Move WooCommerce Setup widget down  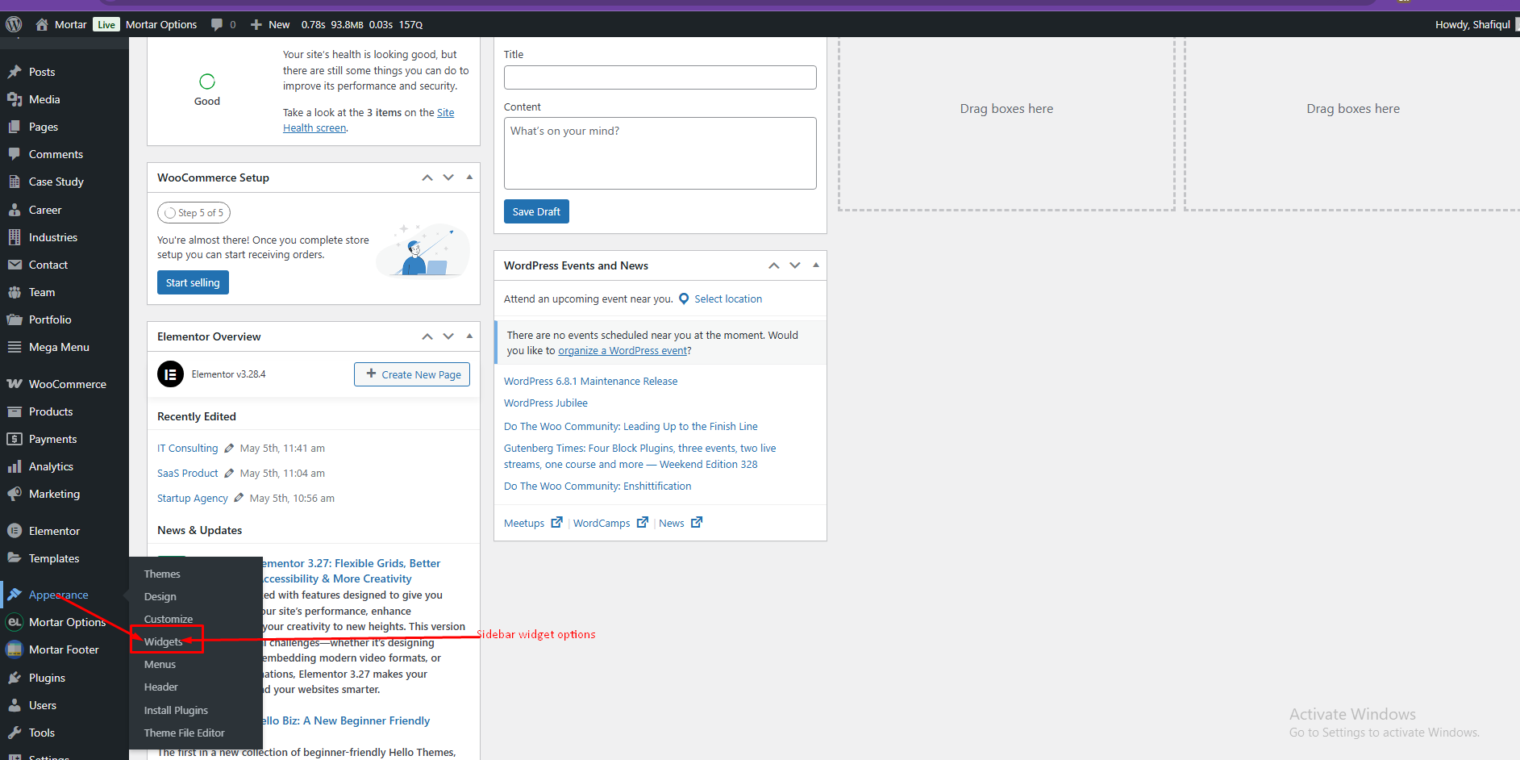pyautogui.click(x=448, y=177)
